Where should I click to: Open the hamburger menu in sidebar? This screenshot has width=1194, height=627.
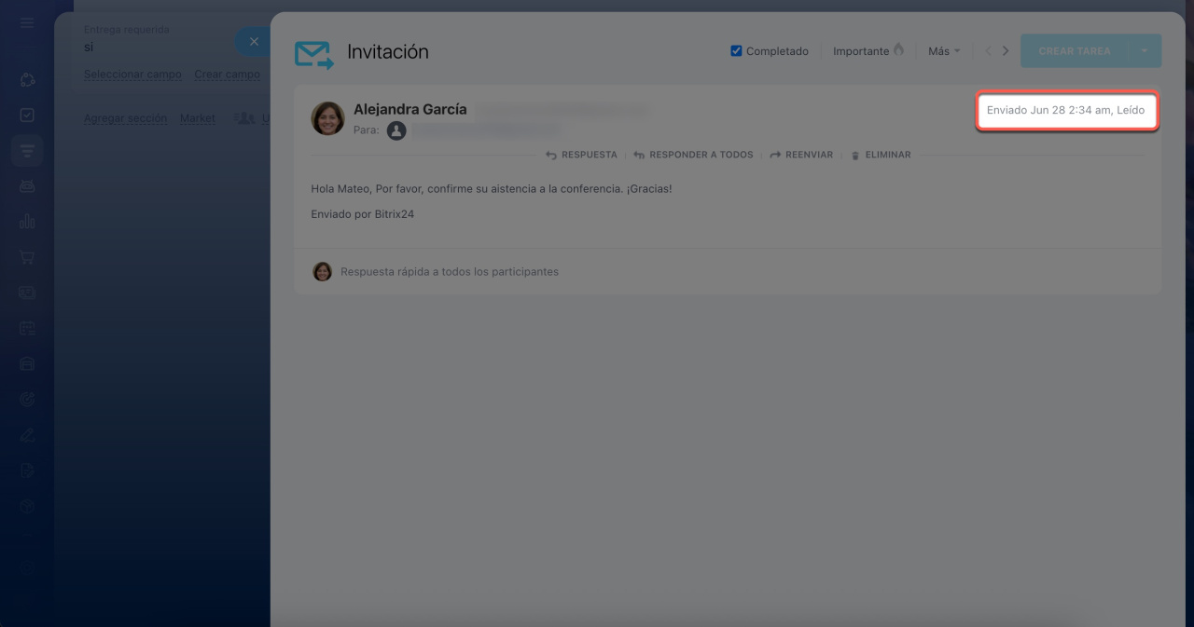27,22
